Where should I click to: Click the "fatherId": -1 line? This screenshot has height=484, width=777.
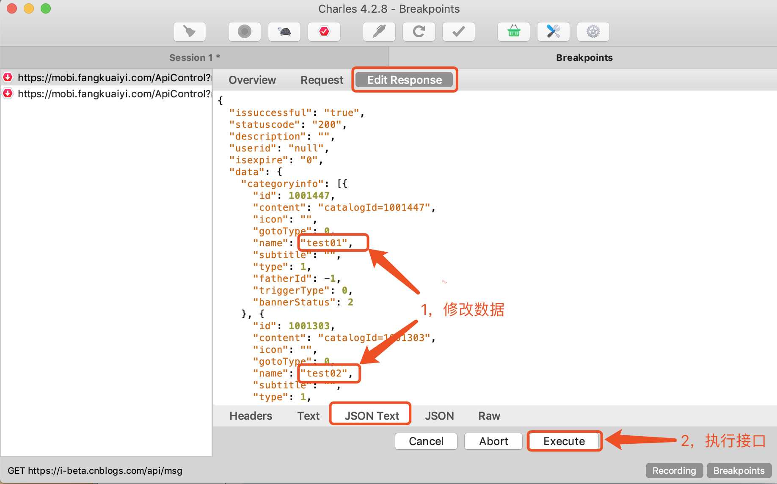tap(297, 279)
